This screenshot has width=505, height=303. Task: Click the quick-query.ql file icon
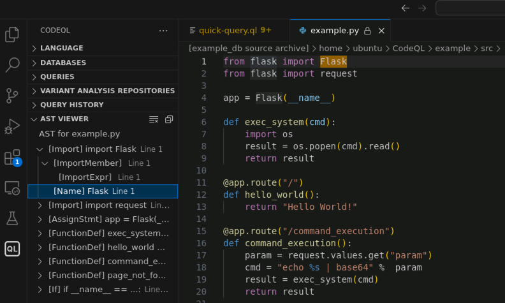193,31
